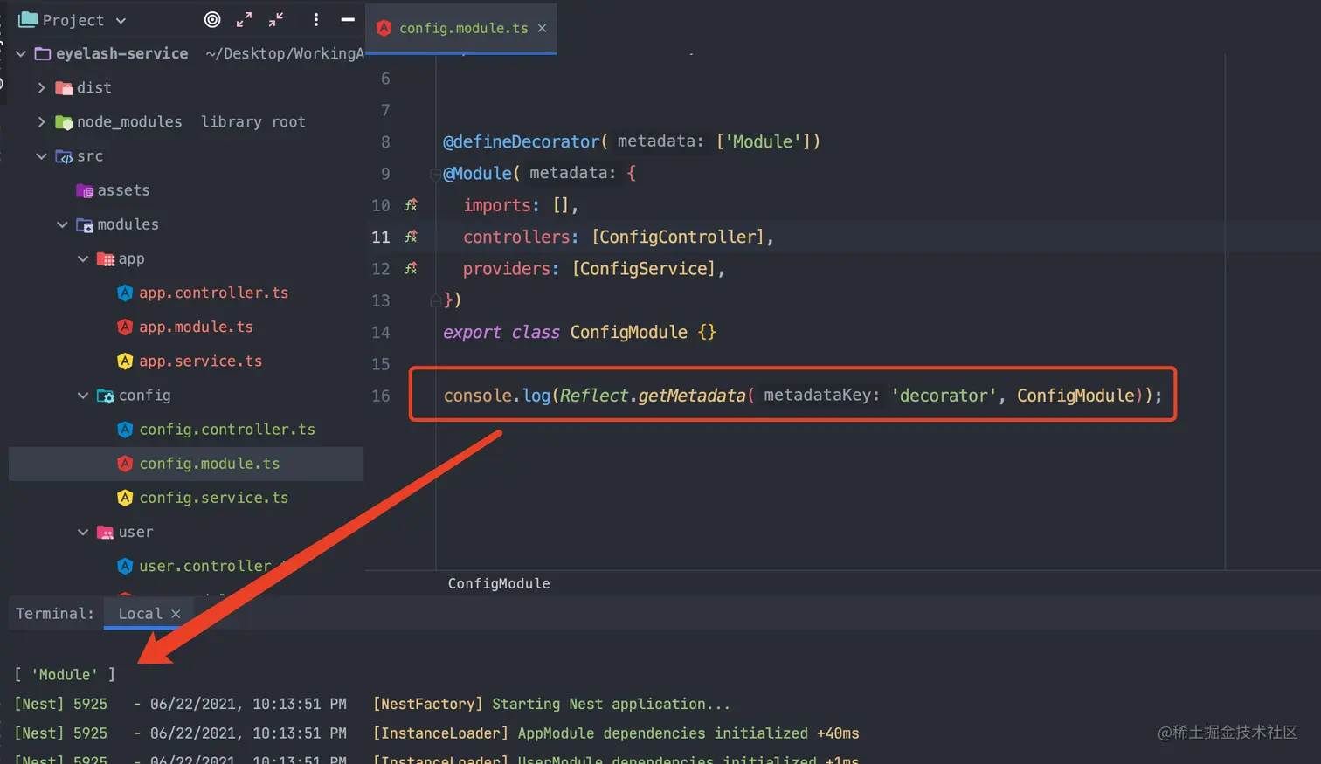Image resolution: width=1321 pixels, height=764 pixels.
Task: Click the modules folder icon
Action: (85, 224)
